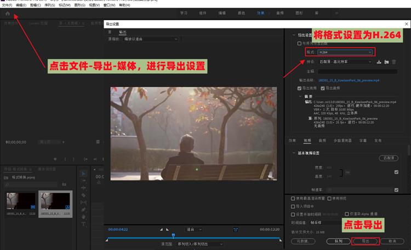Click the Import Preset icon
The image size is (411, 250).
(x=386, y=62)
